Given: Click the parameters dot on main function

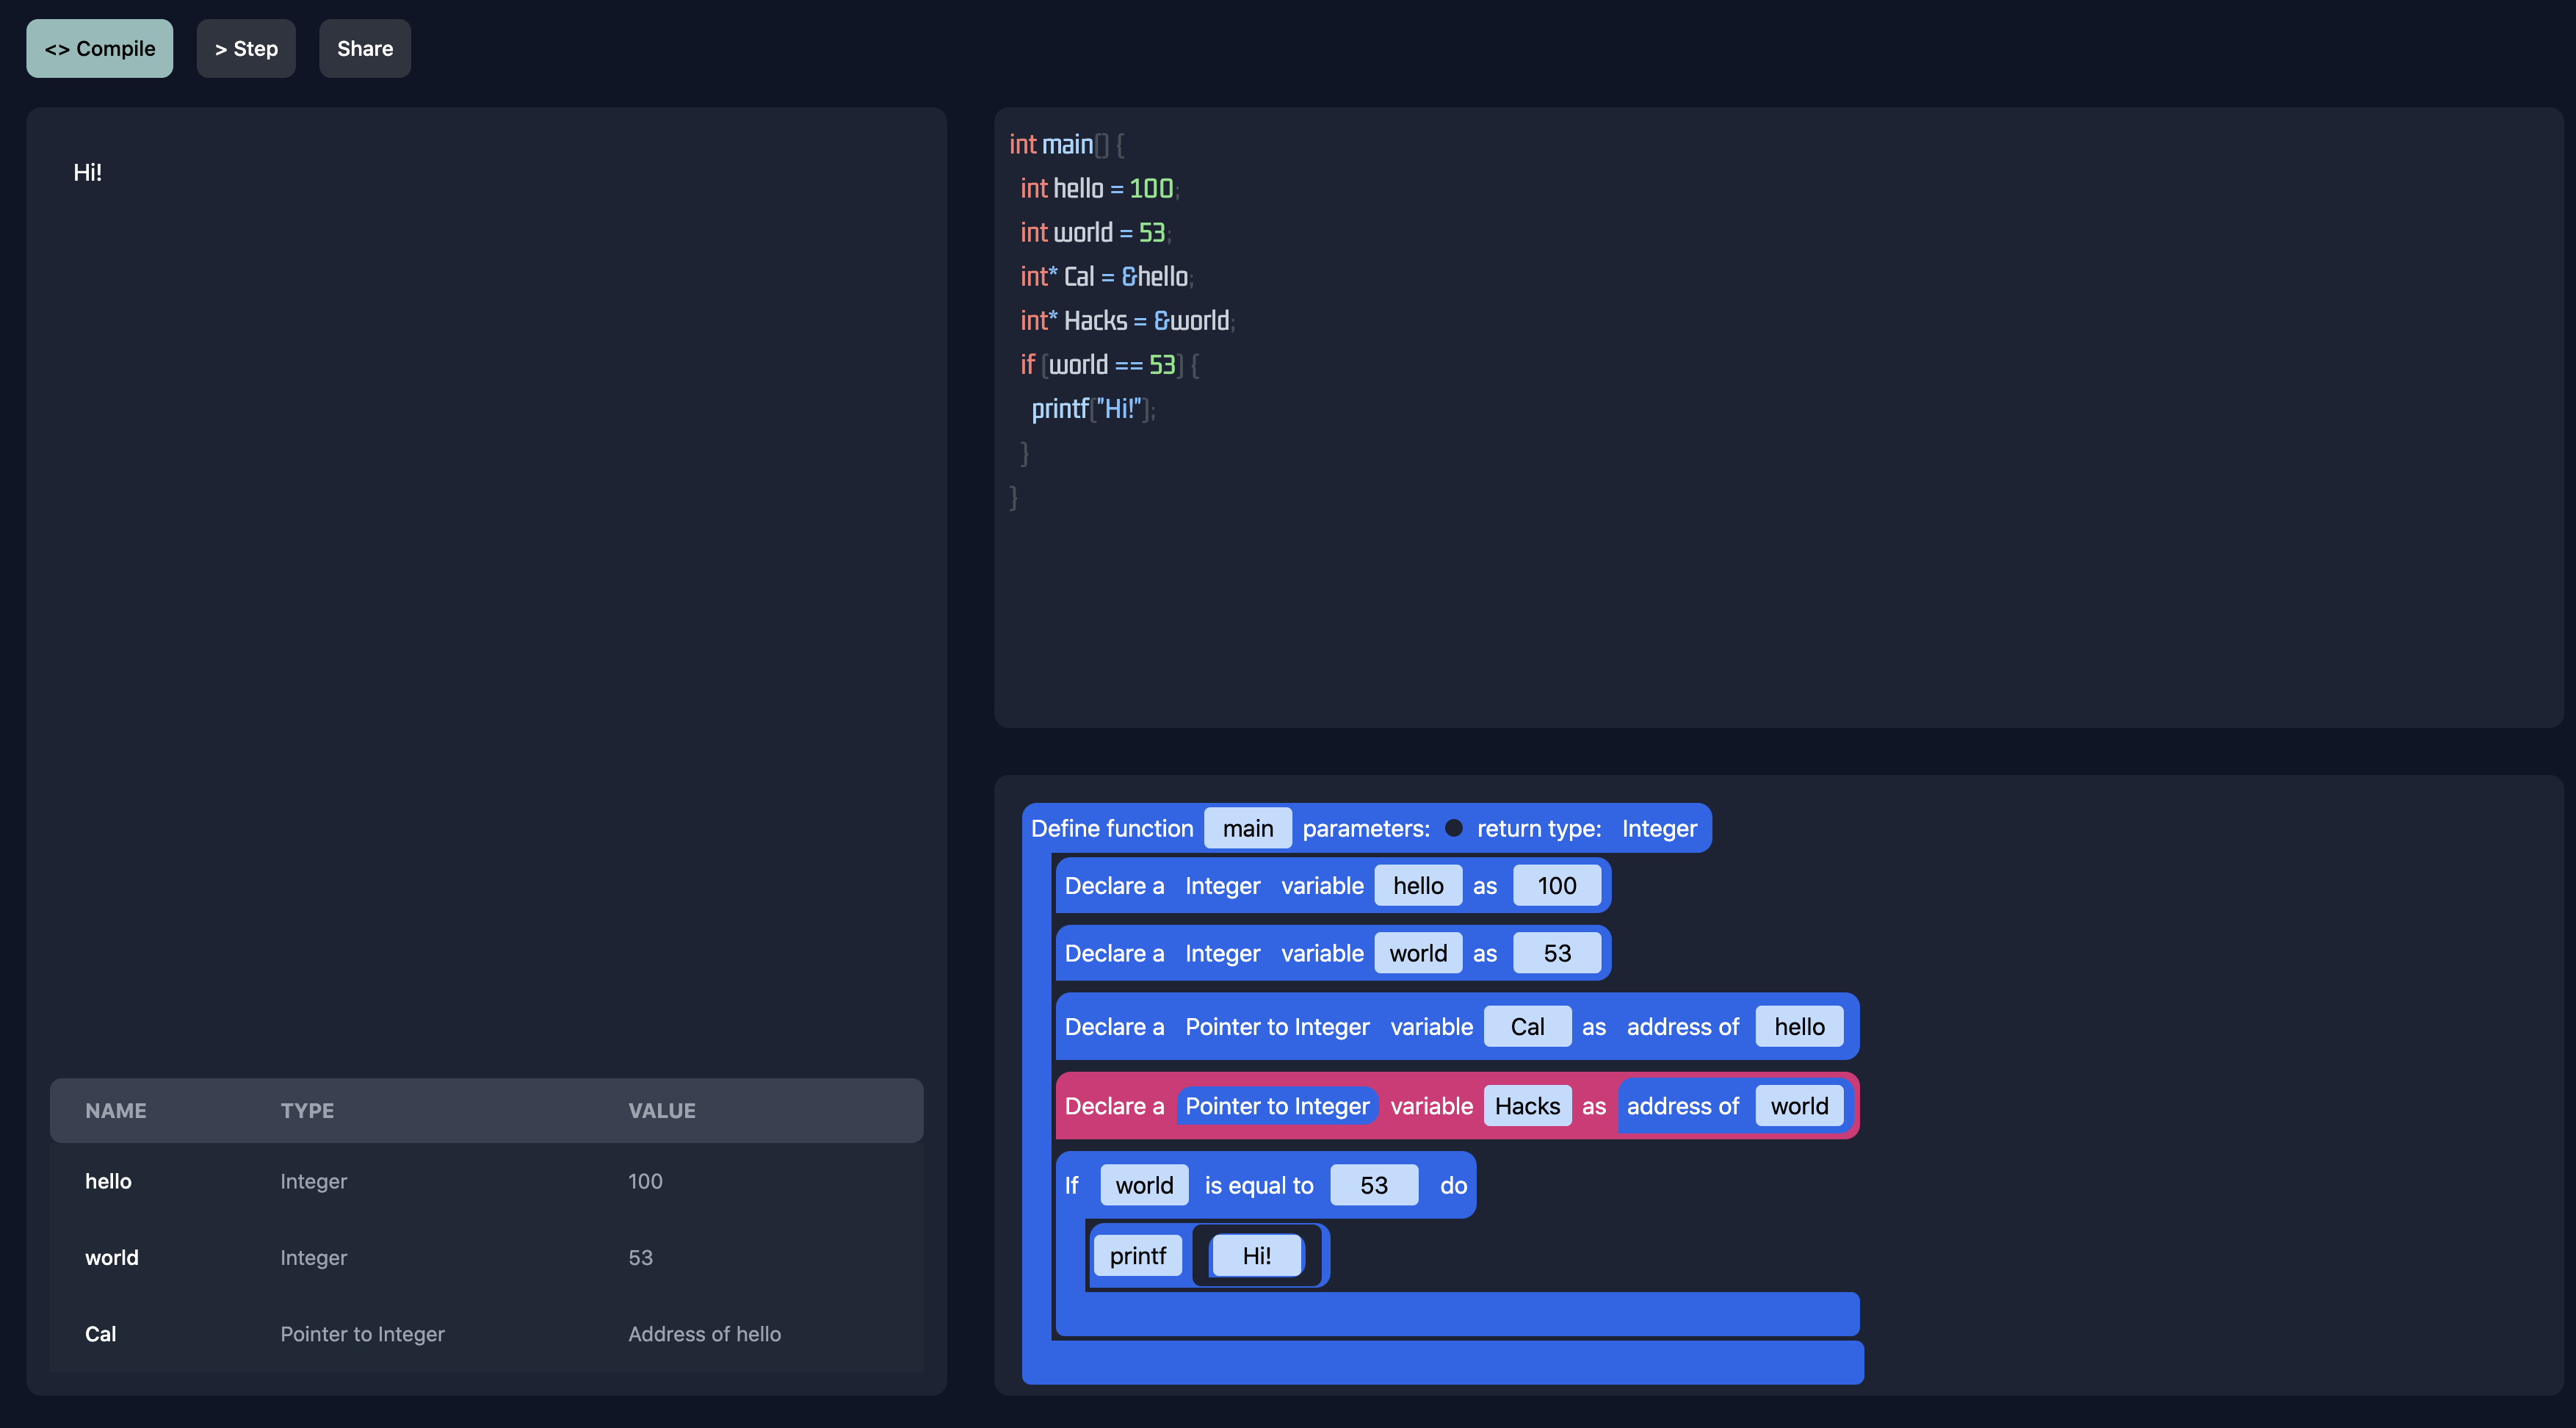Looking at the screenshot, I should tap(1453, 828).
